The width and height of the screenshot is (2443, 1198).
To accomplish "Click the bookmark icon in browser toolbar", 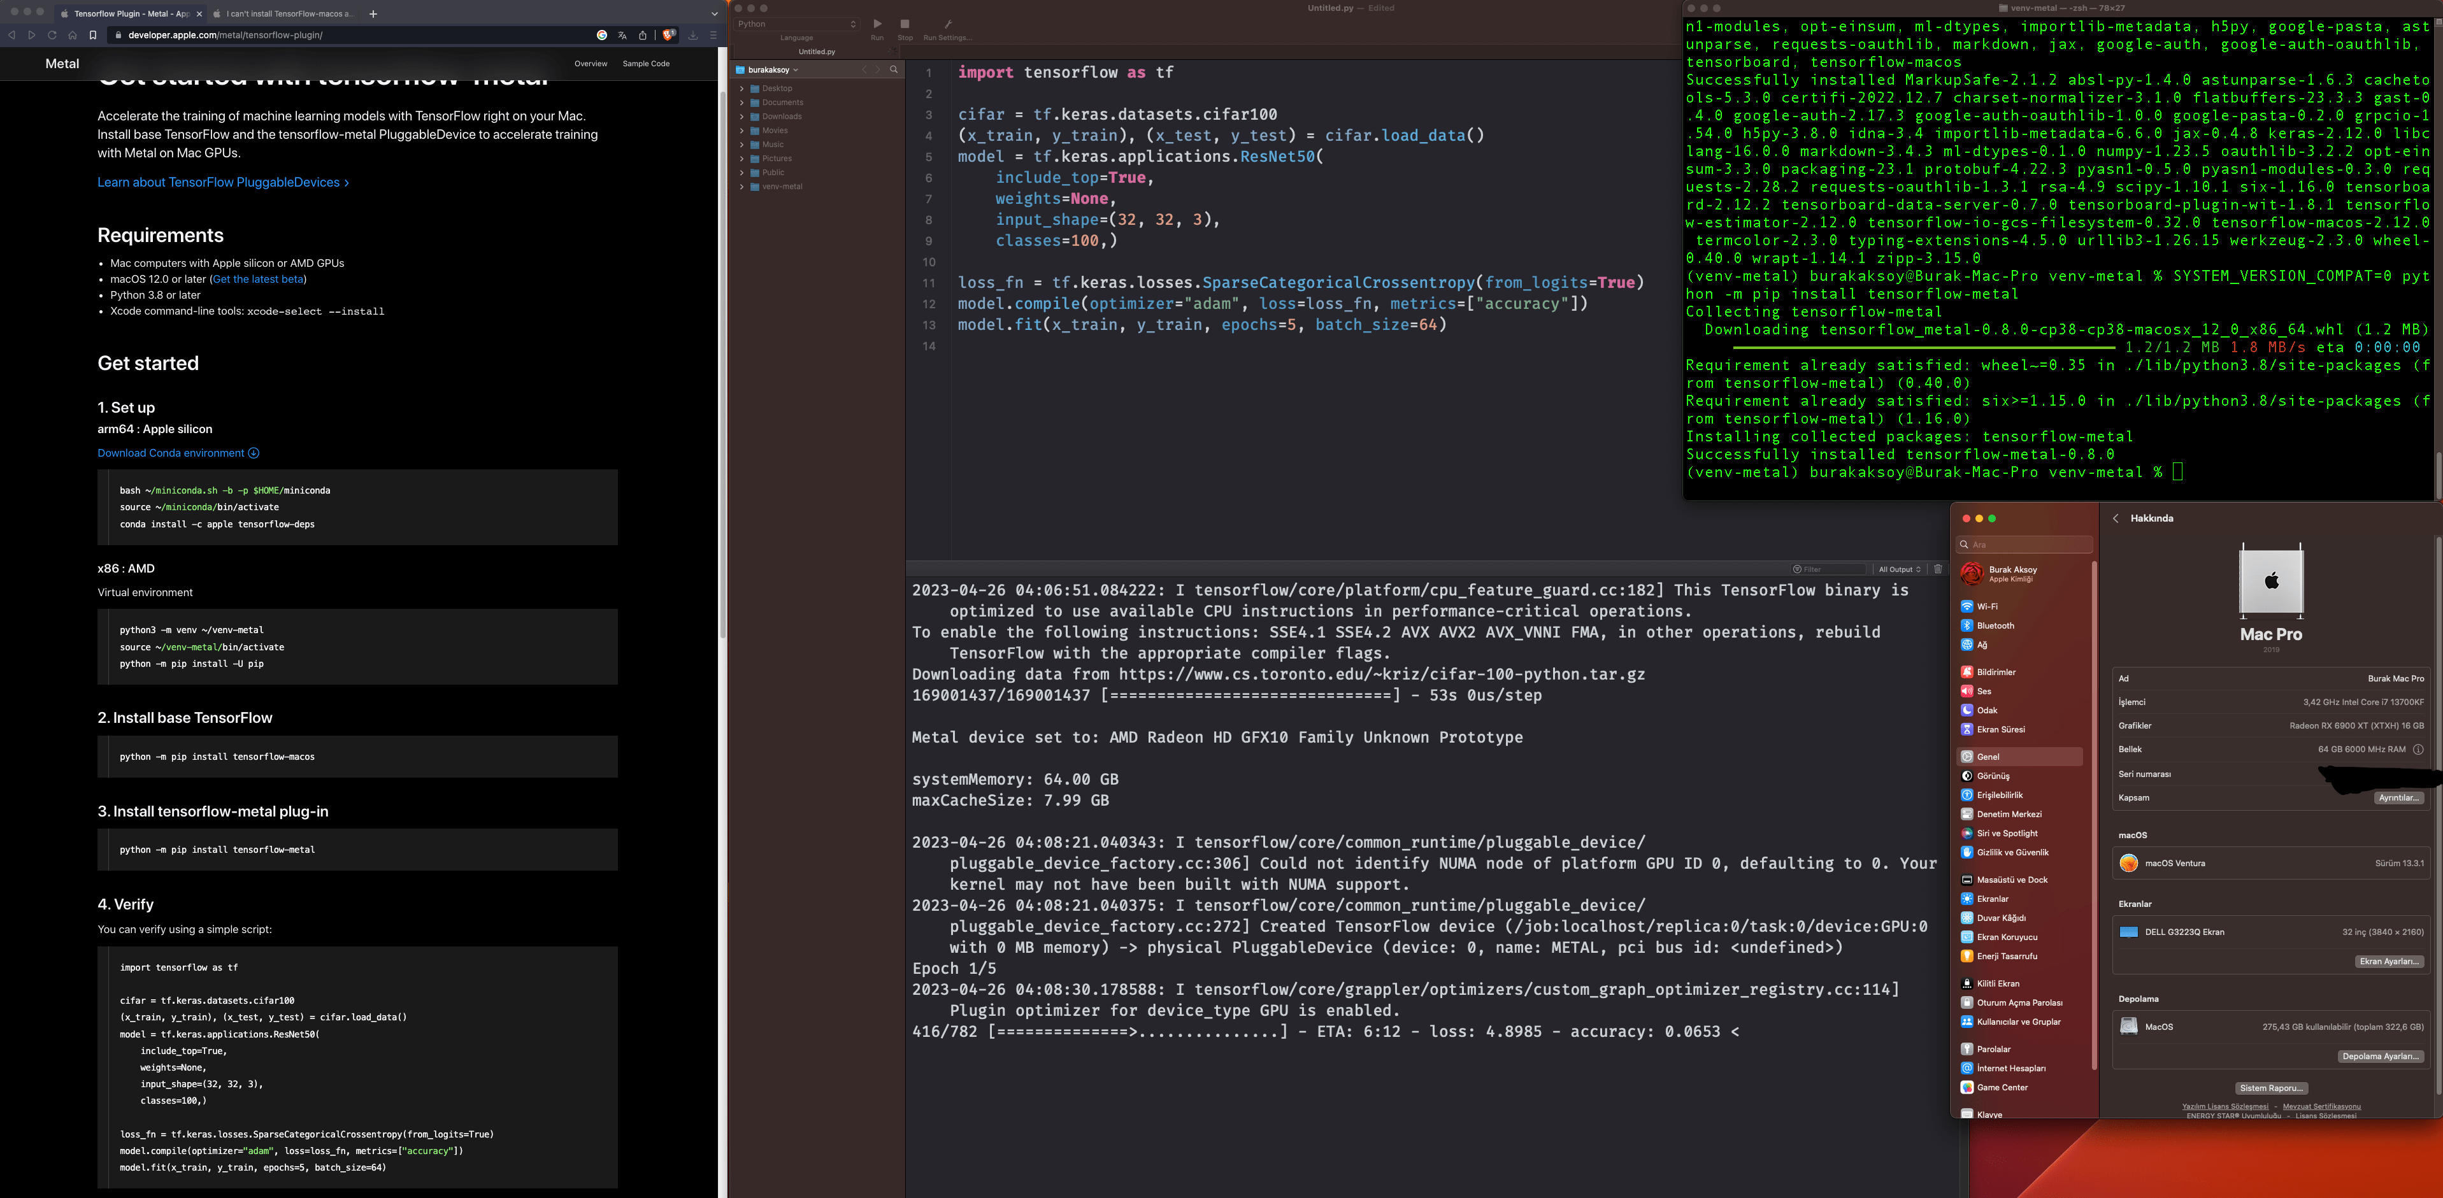I will (x=93, y=35).
